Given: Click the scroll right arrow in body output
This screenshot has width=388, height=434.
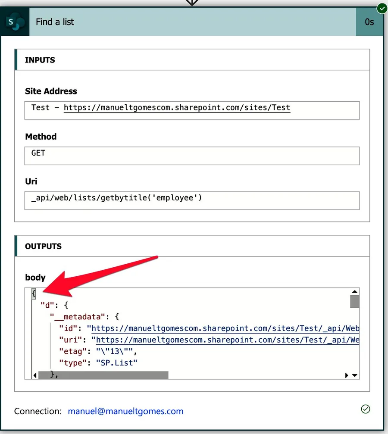Looking at the screenshot, I should (x=347, y=375).
